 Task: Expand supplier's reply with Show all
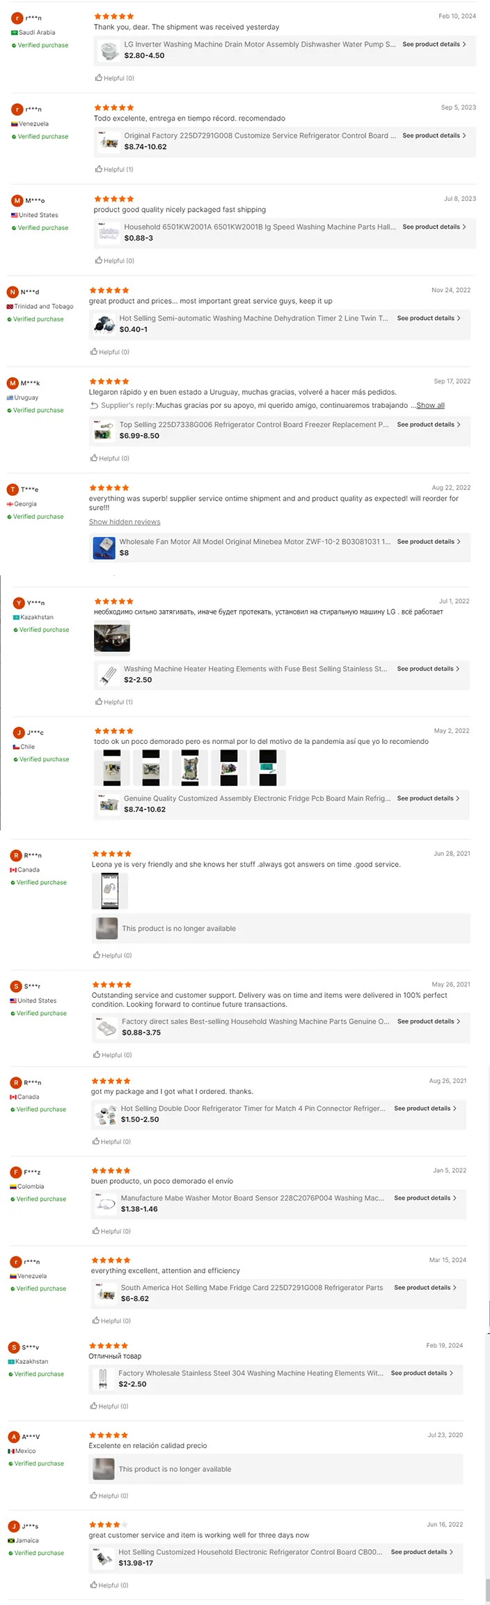430,405
